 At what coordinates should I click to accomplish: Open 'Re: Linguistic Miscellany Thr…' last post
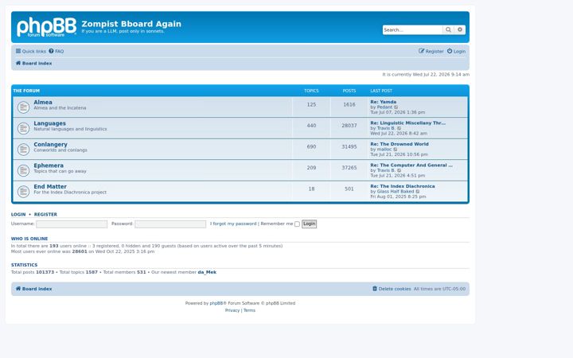pos(407,123)
